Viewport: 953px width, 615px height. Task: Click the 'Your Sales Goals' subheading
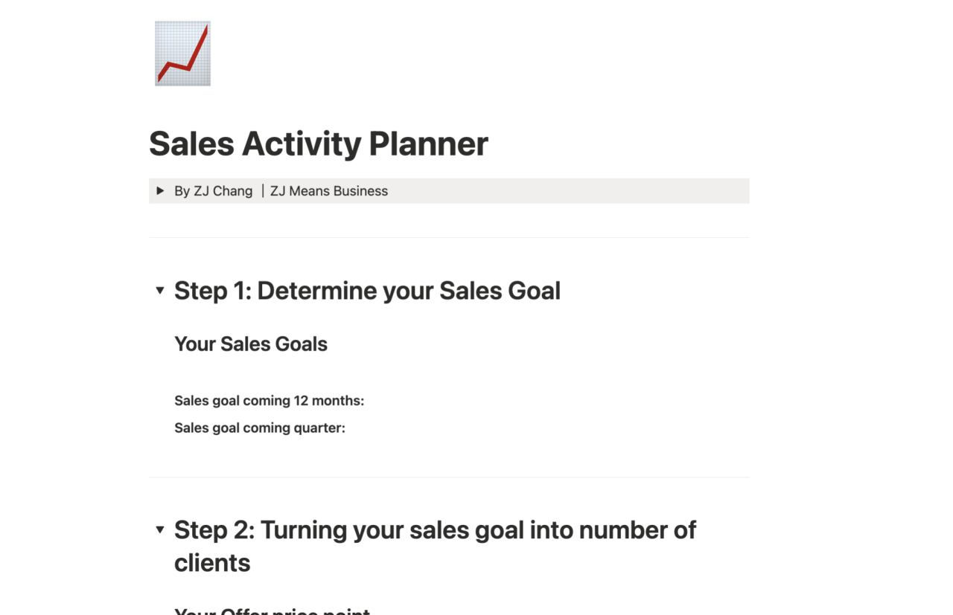251,344
